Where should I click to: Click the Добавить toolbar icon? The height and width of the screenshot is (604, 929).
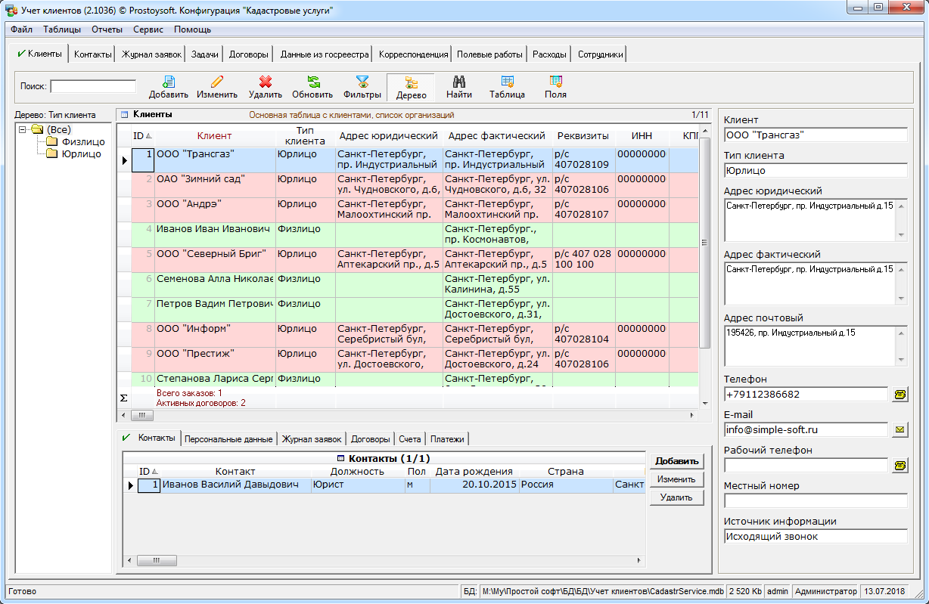(x=169, y=82)
